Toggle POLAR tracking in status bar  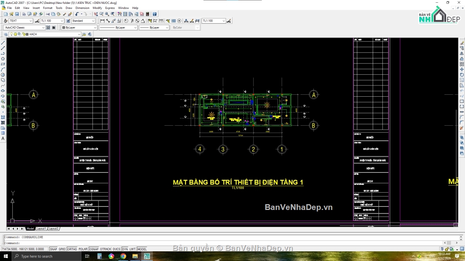point(83,249)
